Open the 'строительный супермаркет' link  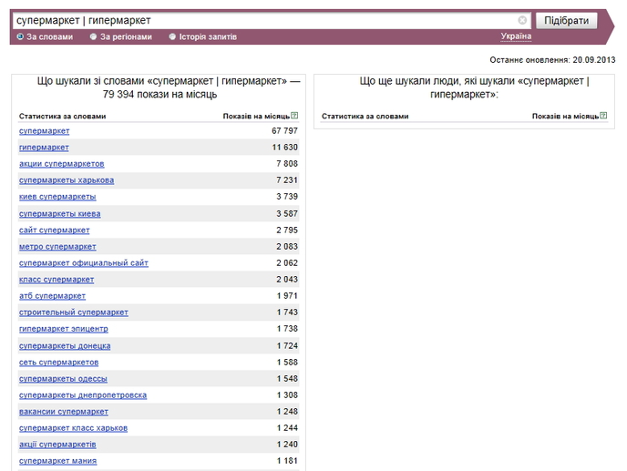coord(74,312)
